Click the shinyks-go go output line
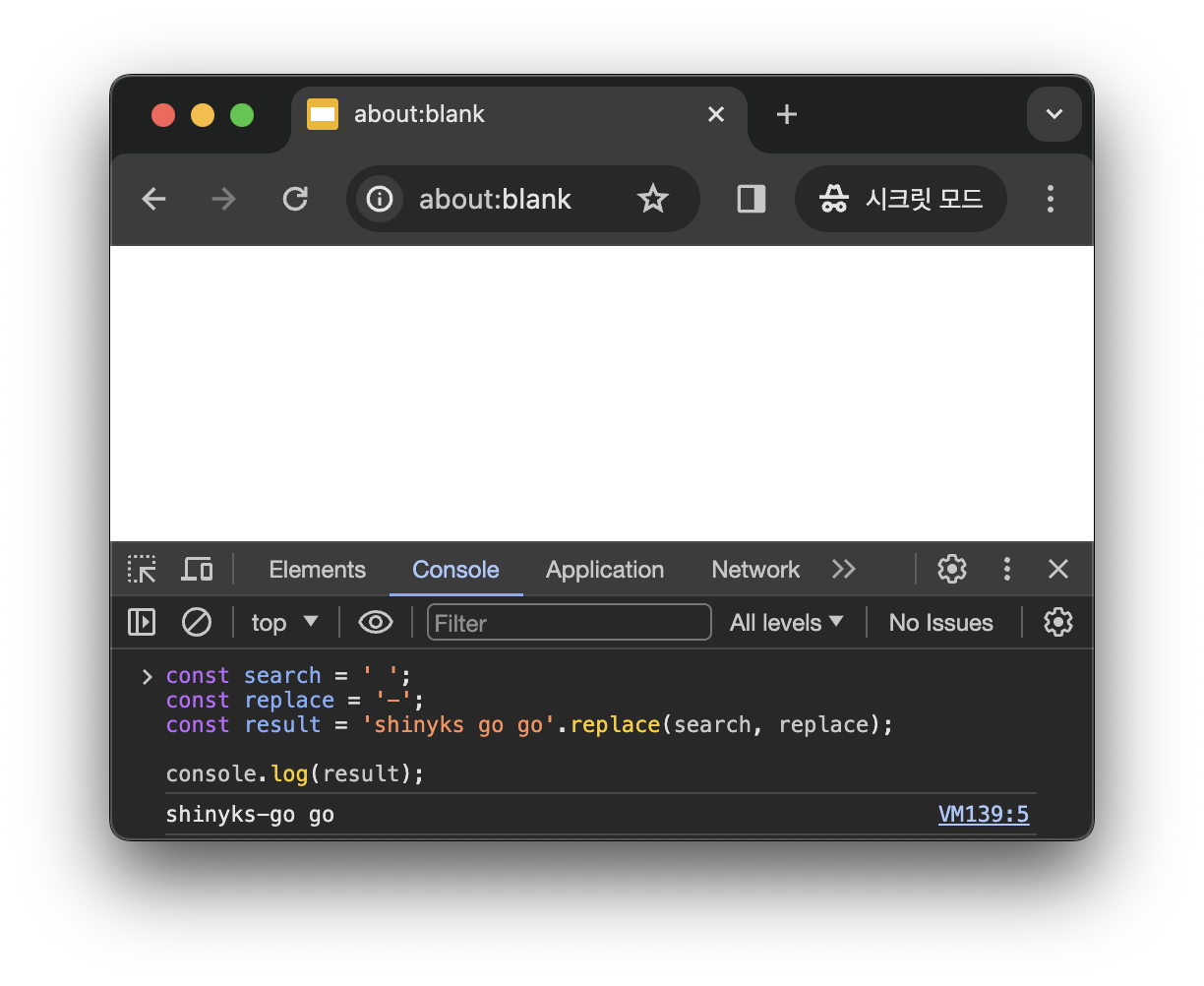Viewport: 1204px width, 986px height. click(250, 815)
